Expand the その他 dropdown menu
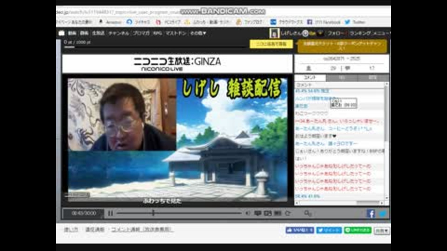Viewport: 447px width, 251px height. (198, 33)
